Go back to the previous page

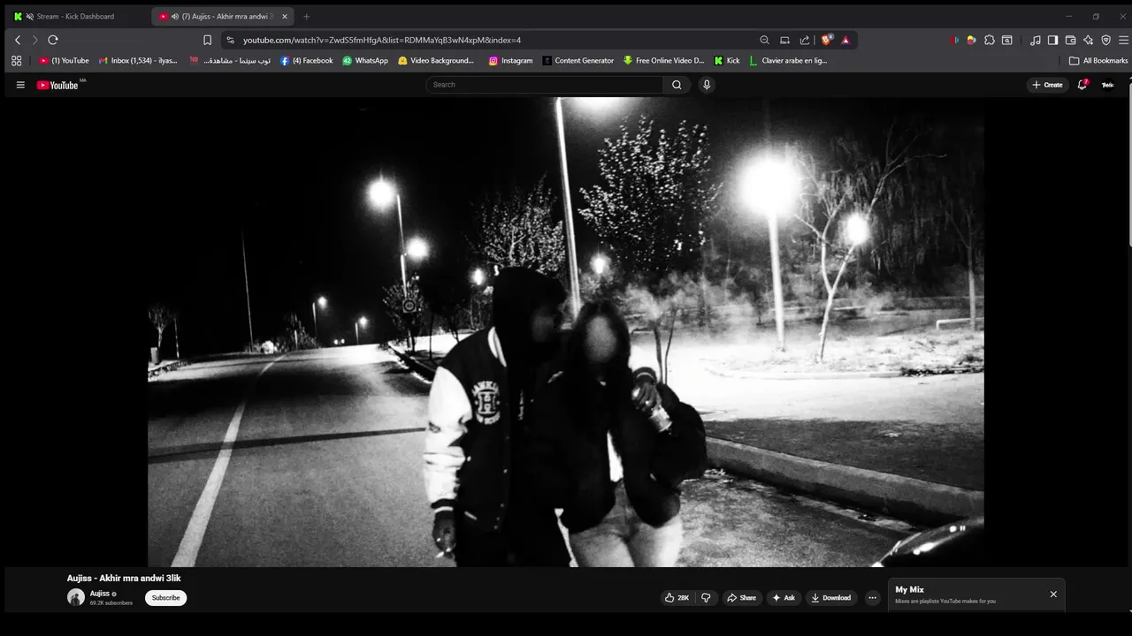tap(17, 40)
